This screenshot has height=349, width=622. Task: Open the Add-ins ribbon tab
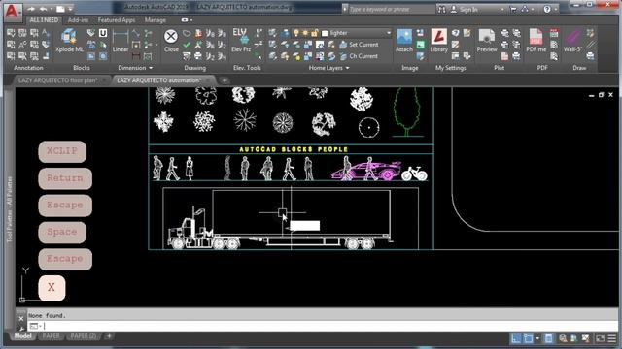coord(78,20)
